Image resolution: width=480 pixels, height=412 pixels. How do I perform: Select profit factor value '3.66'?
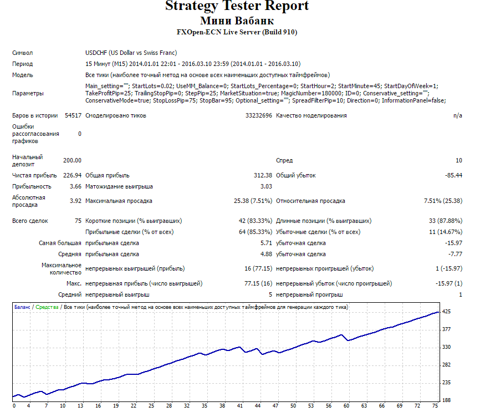tap(75, 186)
